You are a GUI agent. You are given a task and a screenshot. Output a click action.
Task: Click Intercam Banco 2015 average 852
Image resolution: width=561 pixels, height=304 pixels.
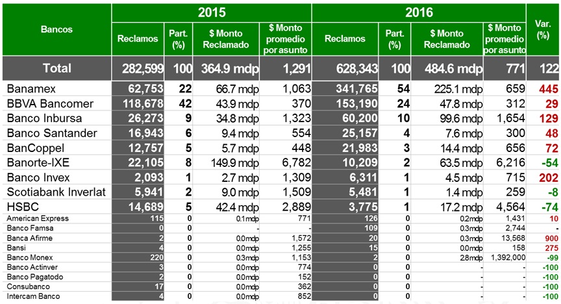[x=304, y=296]
